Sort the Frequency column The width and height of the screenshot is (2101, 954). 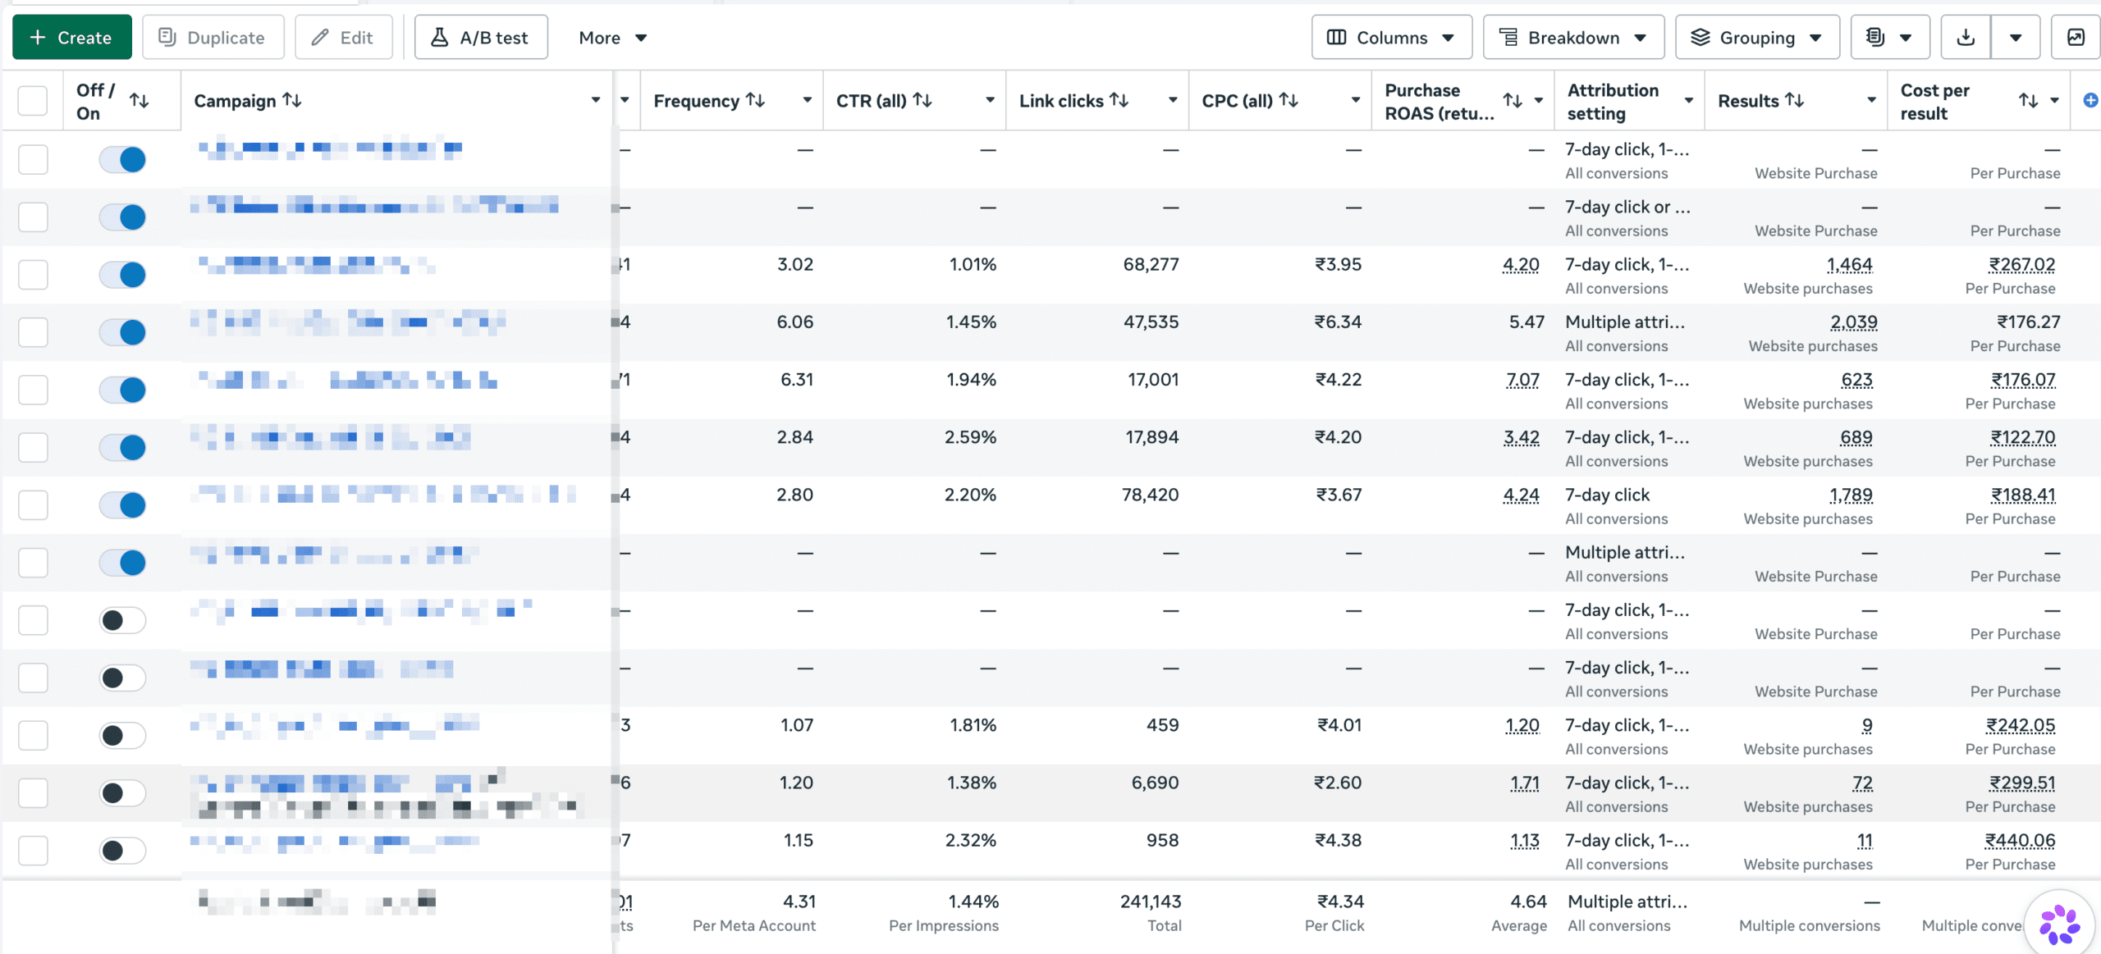pyautogui.click(x=756, y=100)
